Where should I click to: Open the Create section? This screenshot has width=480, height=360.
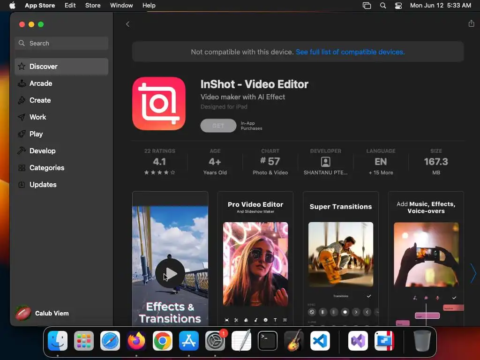(61, 100)
